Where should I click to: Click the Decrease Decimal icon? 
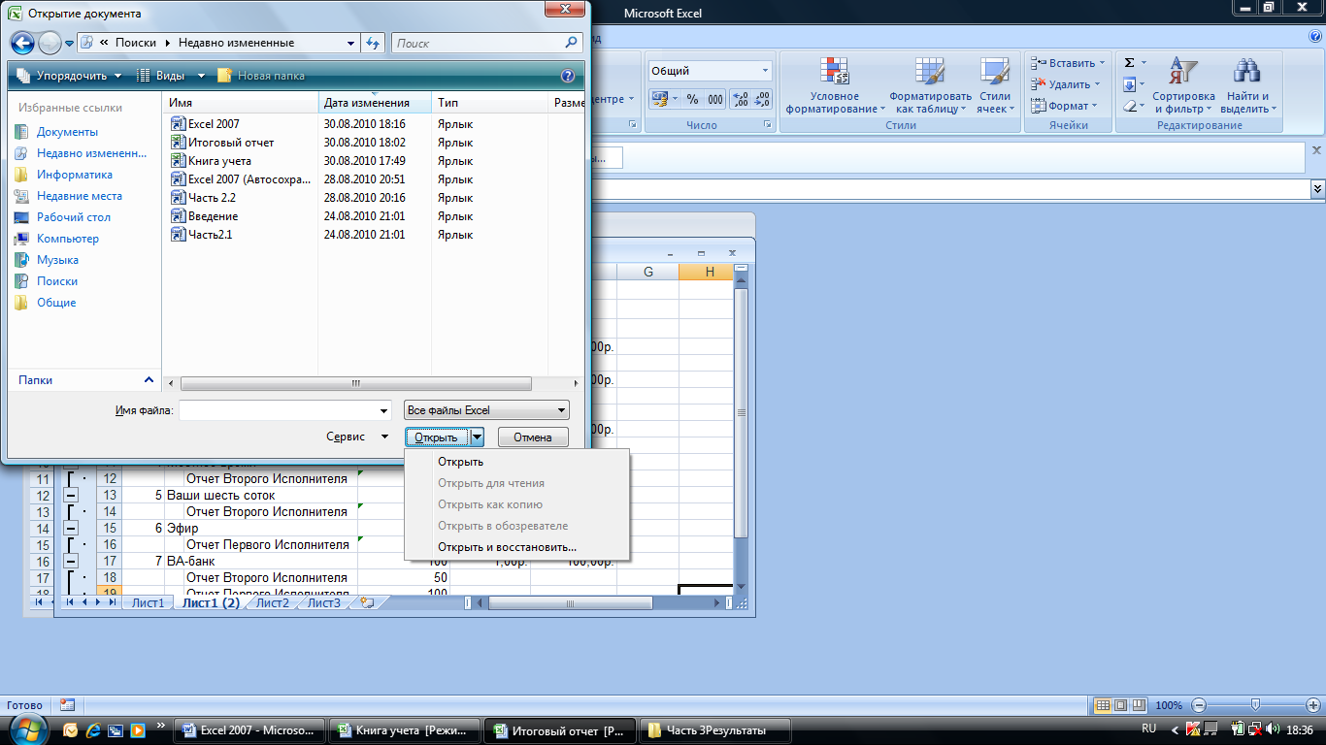click(761, 99)
